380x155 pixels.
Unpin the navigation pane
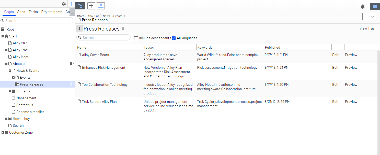tap(72, 4)
